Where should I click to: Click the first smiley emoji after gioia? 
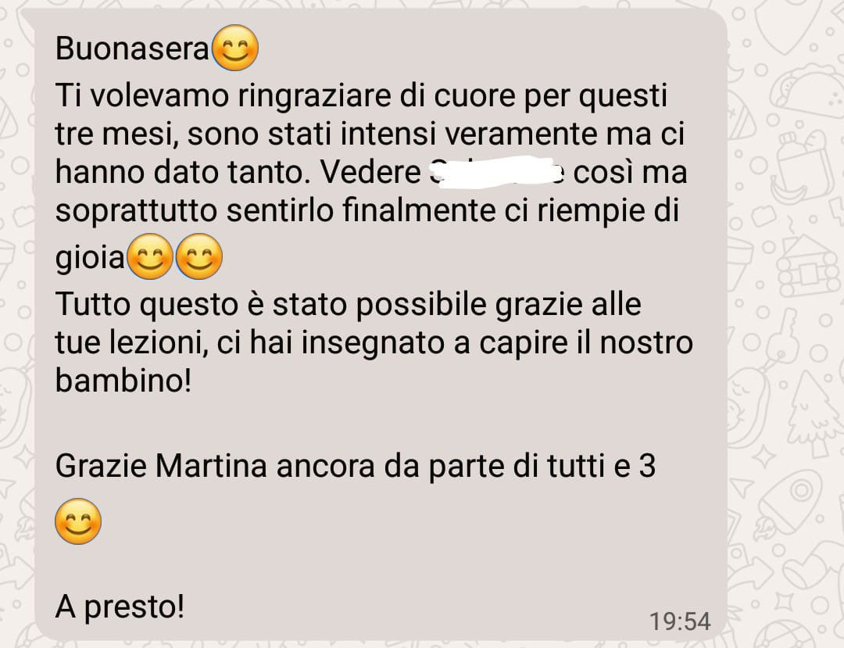150,256
